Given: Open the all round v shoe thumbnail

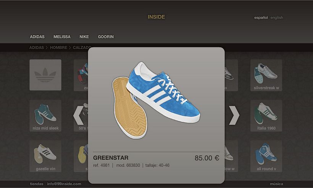Looking at the screenshot, I should 266,156.
